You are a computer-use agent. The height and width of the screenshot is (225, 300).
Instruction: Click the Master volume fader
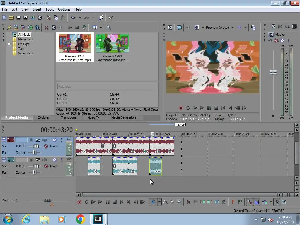pyautogui.click(x=273, y=73)
